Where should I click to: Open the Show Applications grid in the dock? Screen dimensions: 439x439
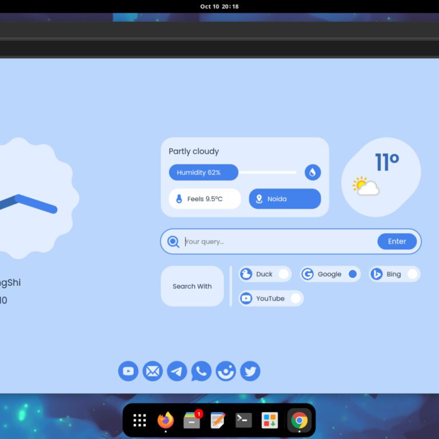pos(139,420)
